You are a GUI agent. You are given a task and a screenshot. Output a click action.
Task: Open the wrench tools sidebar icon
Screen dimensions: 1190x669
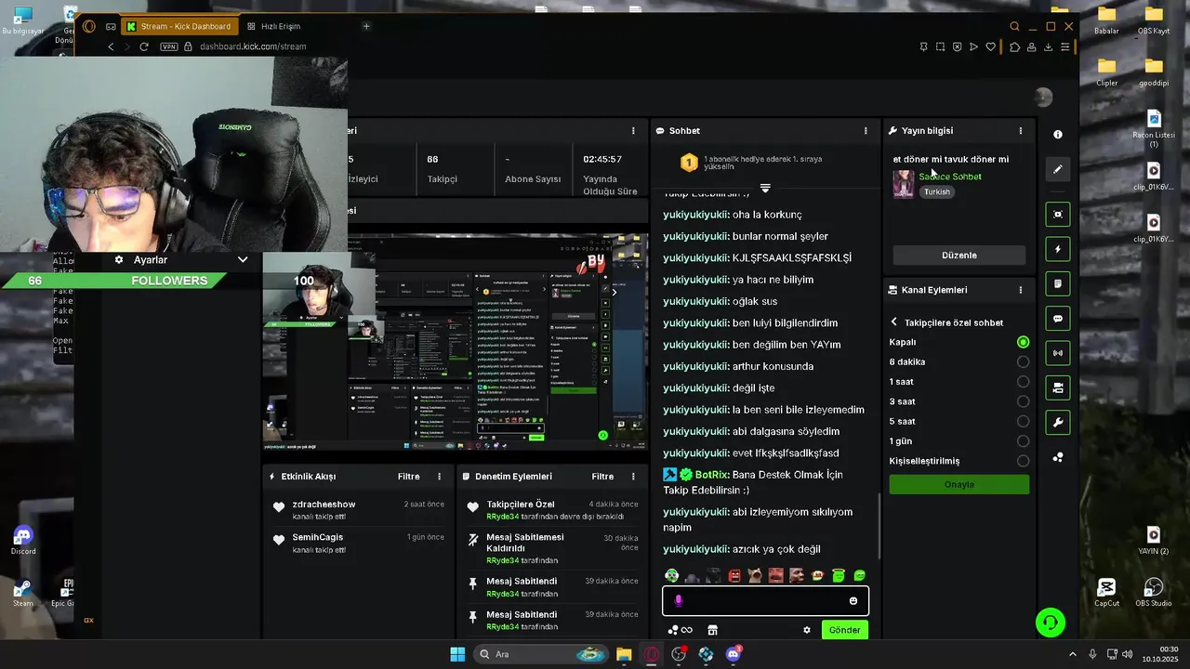click(x=1058, y=423)
